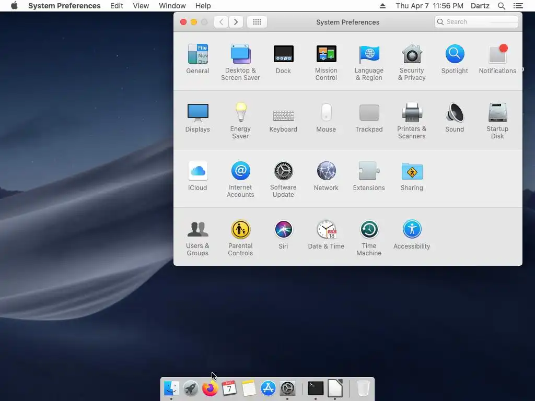Close the System Preferences window
The height and width of the screenshot is (401, 535).
pos(183,22)
